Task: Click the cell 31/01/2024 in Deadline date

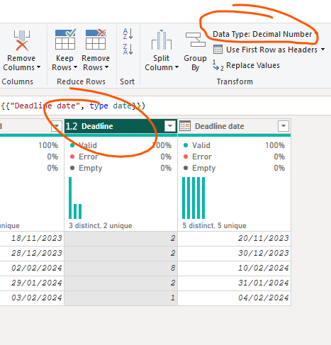Action: [x=234, y=283]
